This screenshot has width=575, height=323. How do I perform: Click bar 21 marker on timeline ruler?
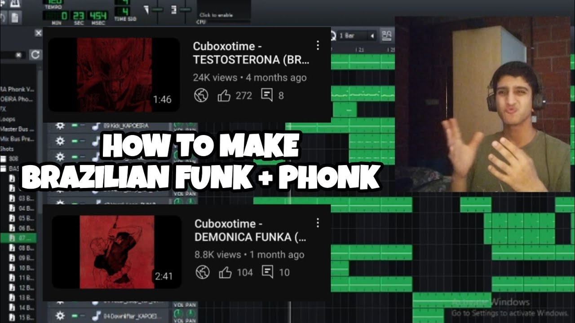point(359,49)
